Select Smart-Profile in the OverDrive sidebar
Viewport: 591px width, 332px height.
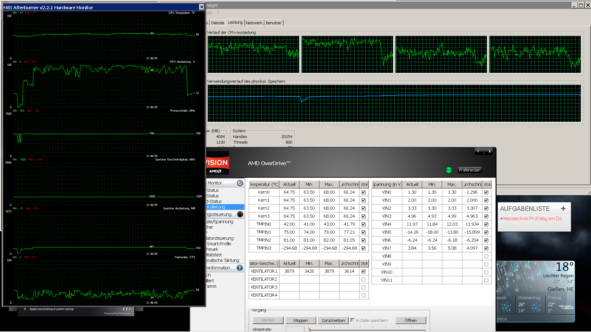click(x=219, y=244)
